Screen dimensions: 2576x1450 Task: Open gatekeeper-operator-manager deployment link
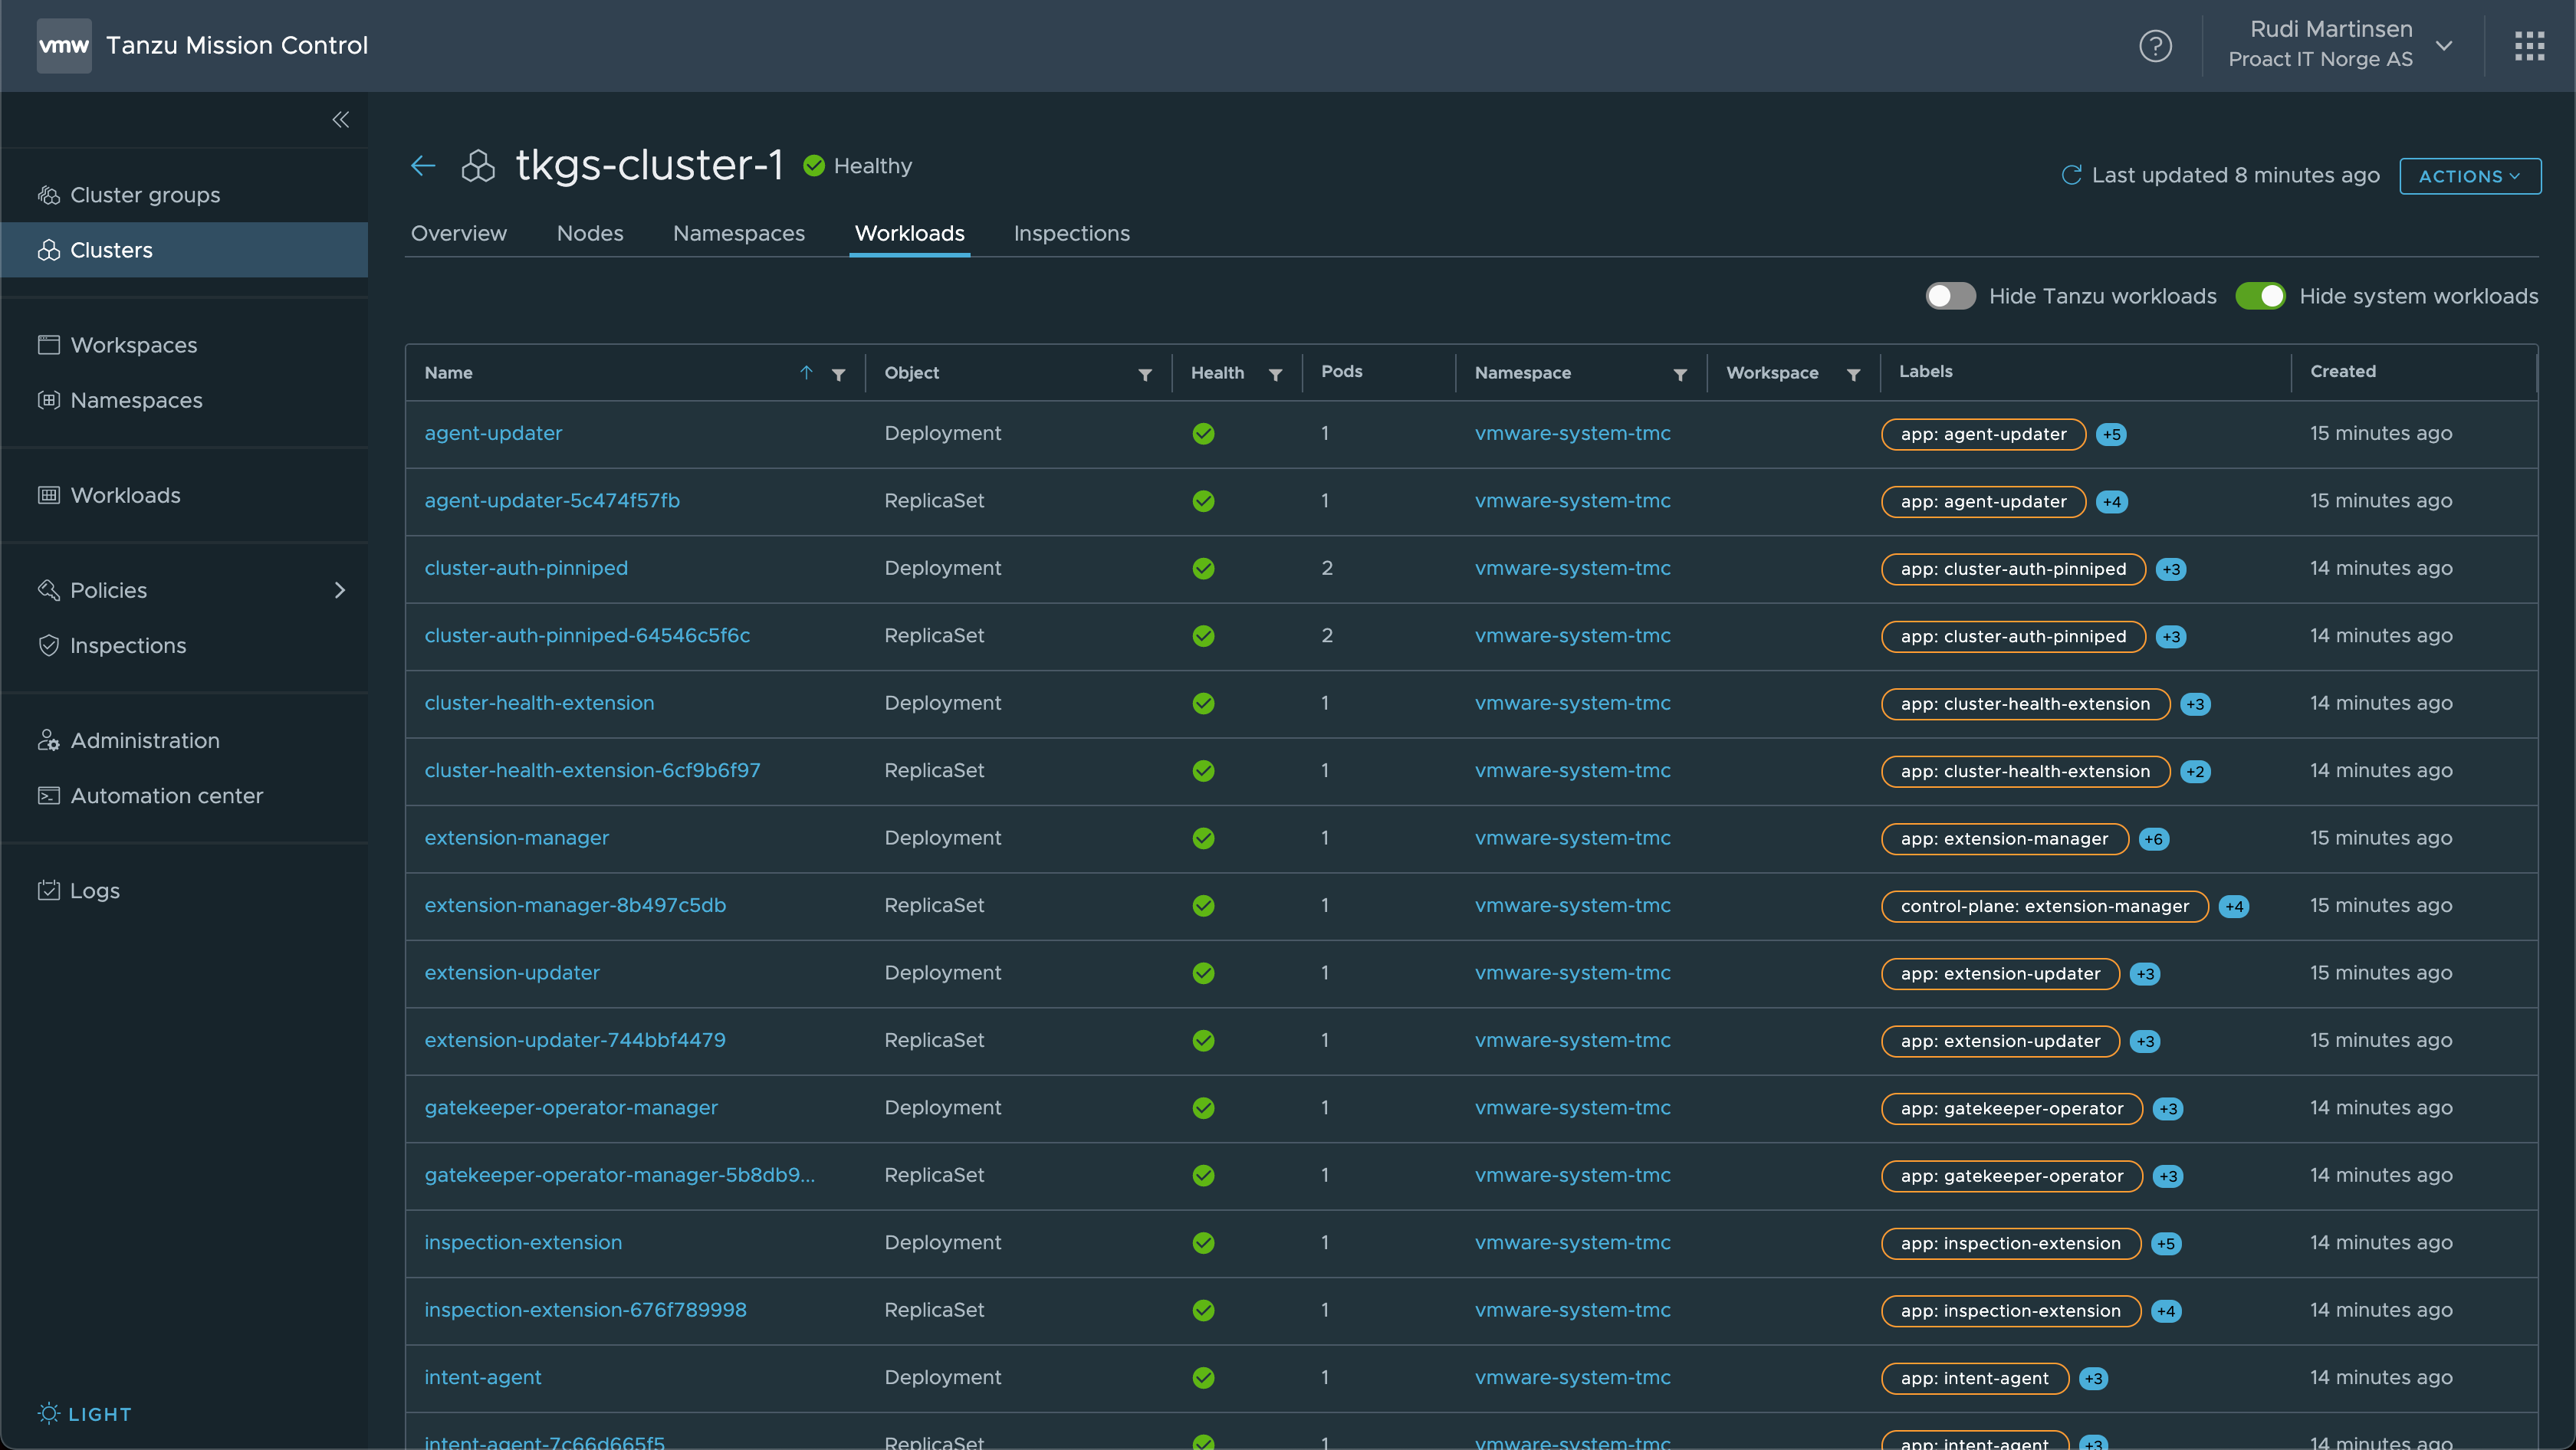click(571, 1108)
